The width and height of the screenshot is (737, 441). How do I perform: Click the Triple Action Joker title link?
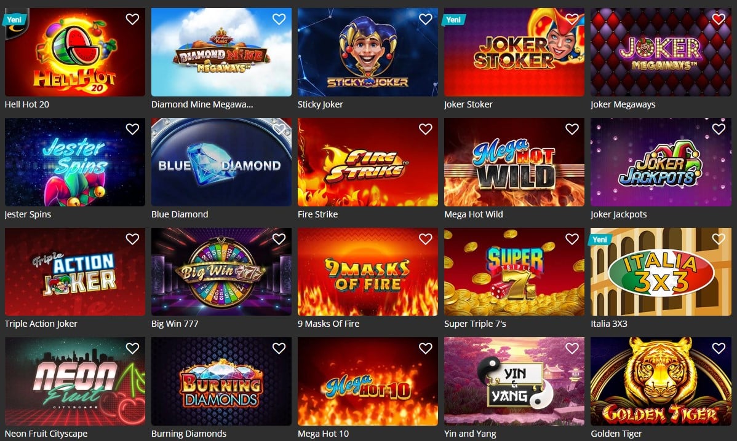pos(41,324)
